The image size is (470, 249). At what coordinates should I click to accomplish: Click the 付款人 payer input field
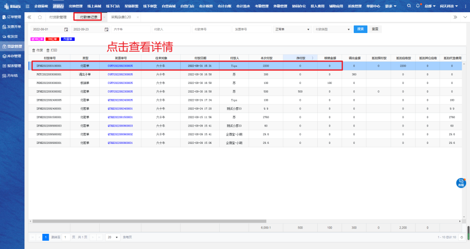point(171,30)
